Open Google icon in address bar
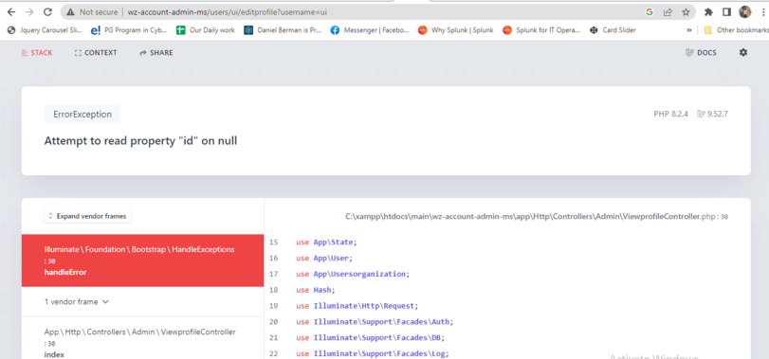This screenshot has width=769, height=359. tap(650, 12)
